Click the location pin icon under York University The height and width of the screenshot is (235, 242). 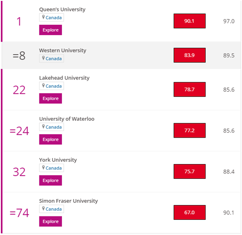pos(43,167)
